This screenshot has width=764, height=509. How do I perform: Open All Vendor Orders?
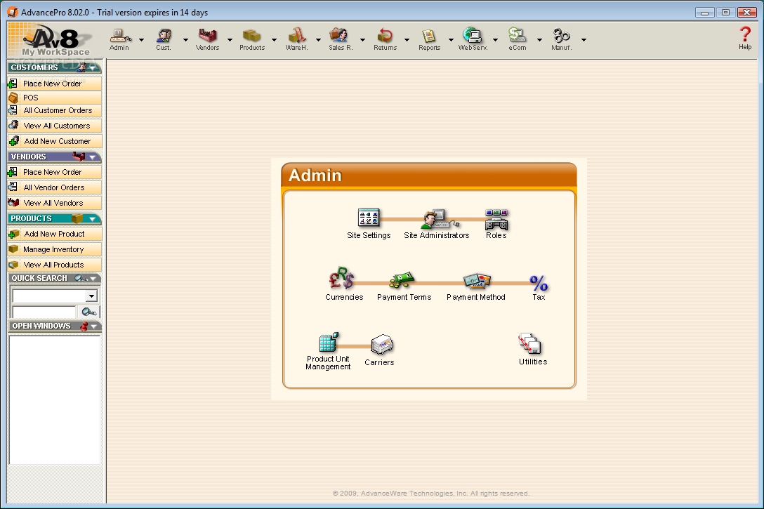tap(55, 187)
